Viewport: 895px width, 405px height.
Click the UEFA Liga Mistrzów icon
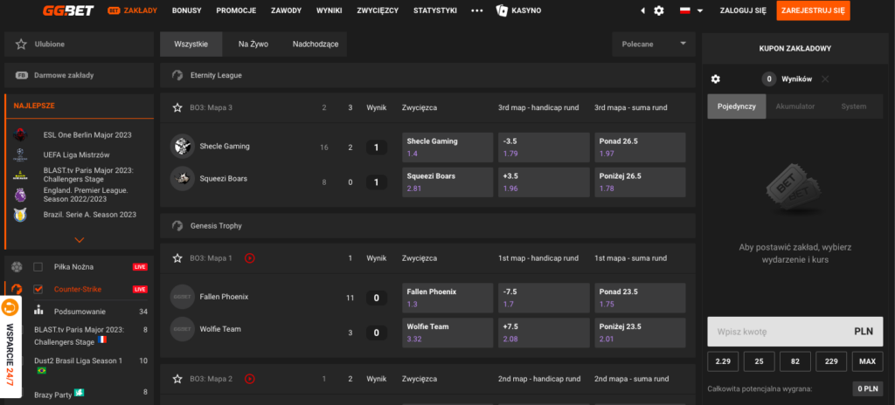click(20, 154)
